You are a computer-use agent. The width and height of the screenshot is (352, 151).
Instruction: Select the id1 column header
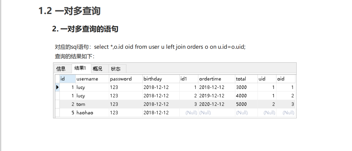tap(184, 79)
